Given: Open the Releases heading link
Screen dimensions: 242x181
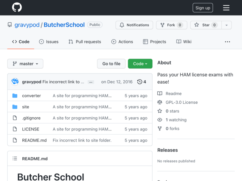Looking at the screenshot, I should (168, 150).
